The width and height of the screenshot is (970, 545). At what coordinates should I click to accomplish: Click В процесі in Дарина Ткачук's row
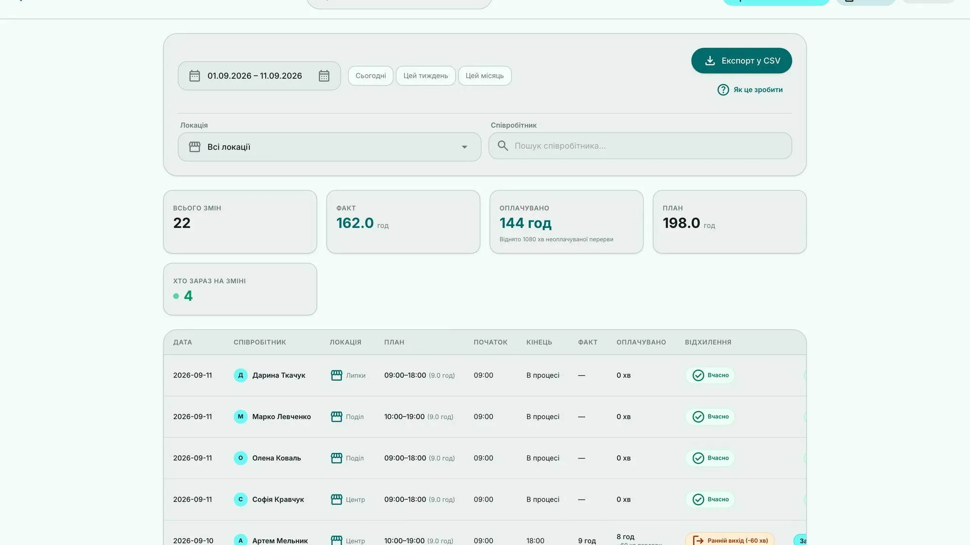[543, 375]
